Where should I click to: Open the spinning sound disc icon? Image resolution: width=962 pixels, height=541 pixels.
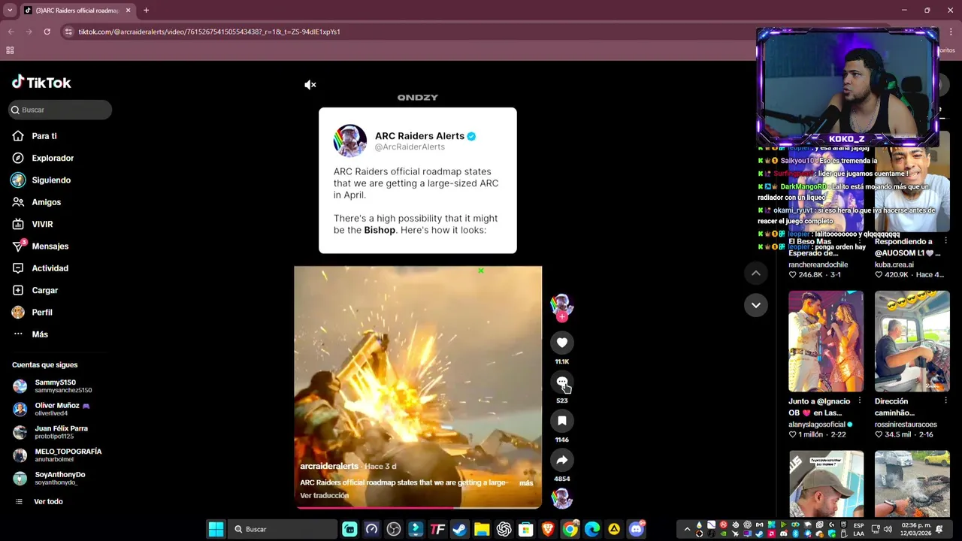[x=561, y=498]
